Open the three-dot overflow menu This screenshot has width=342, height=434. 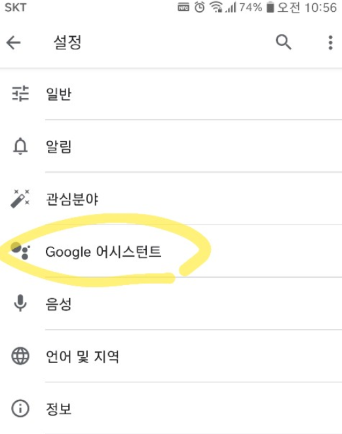330,43
